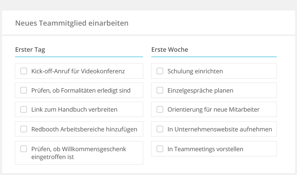
Task: Check "Orientierung für neue Mitarbeiter"
Action: pyautogui.click(x=160, y=109)
